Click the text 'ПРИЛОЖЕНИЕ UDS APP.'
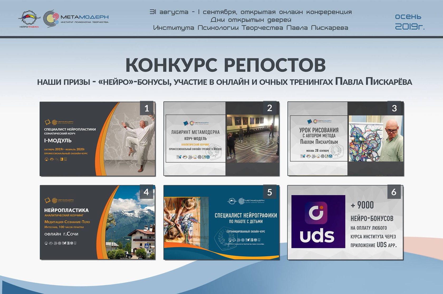 point(373,245)
